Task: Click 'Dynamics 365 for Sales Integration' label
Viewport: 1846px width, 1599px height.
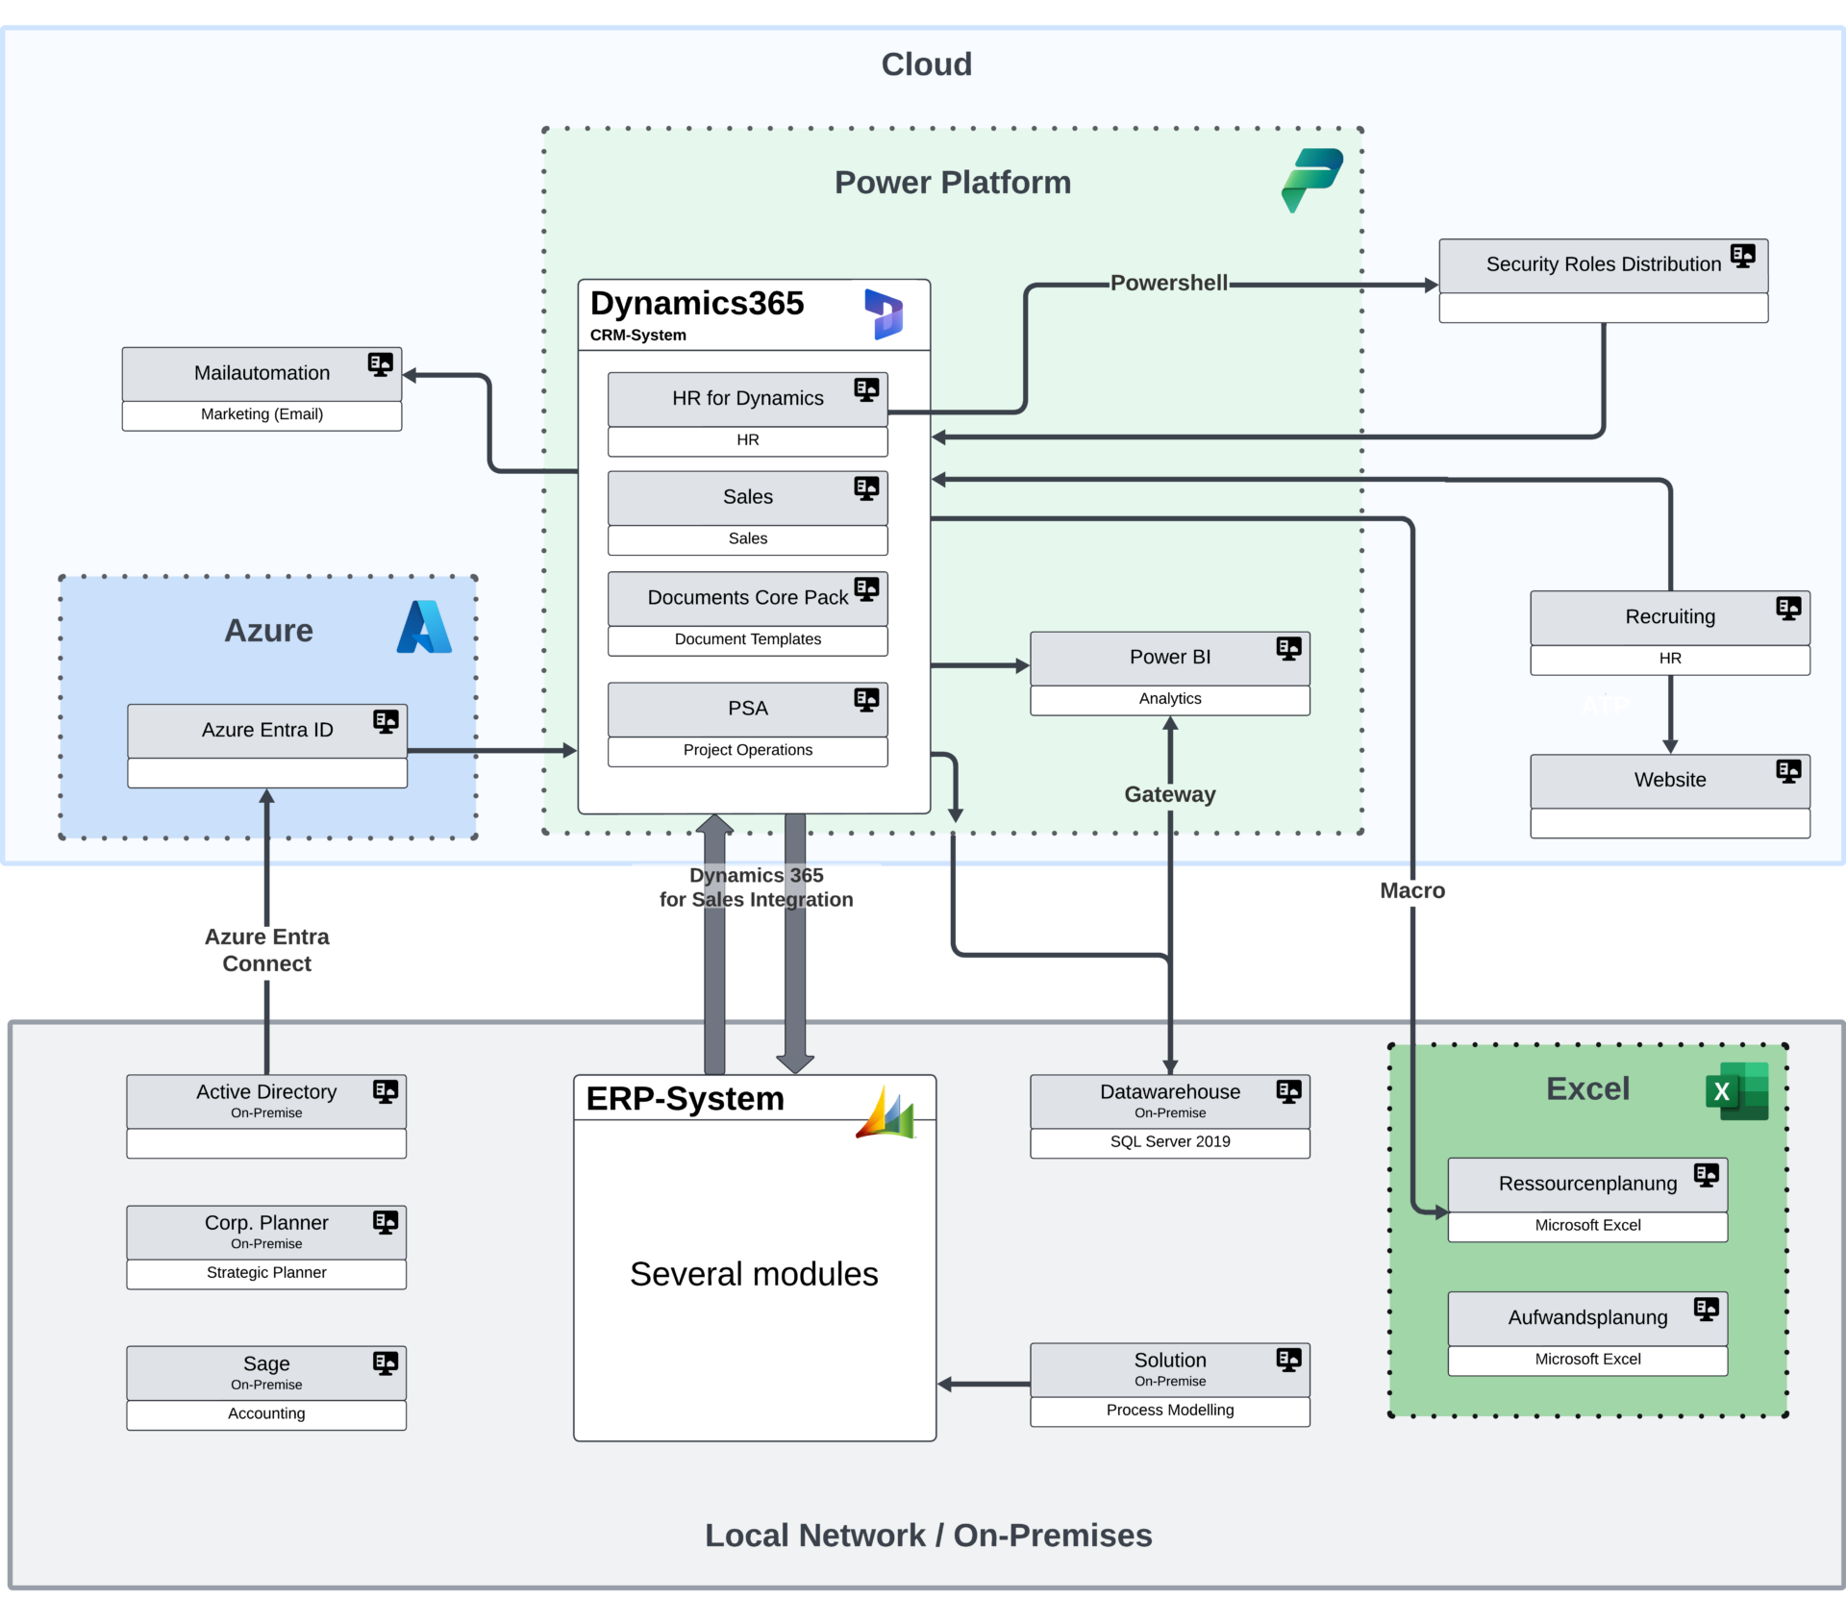Action: (756, 887)
